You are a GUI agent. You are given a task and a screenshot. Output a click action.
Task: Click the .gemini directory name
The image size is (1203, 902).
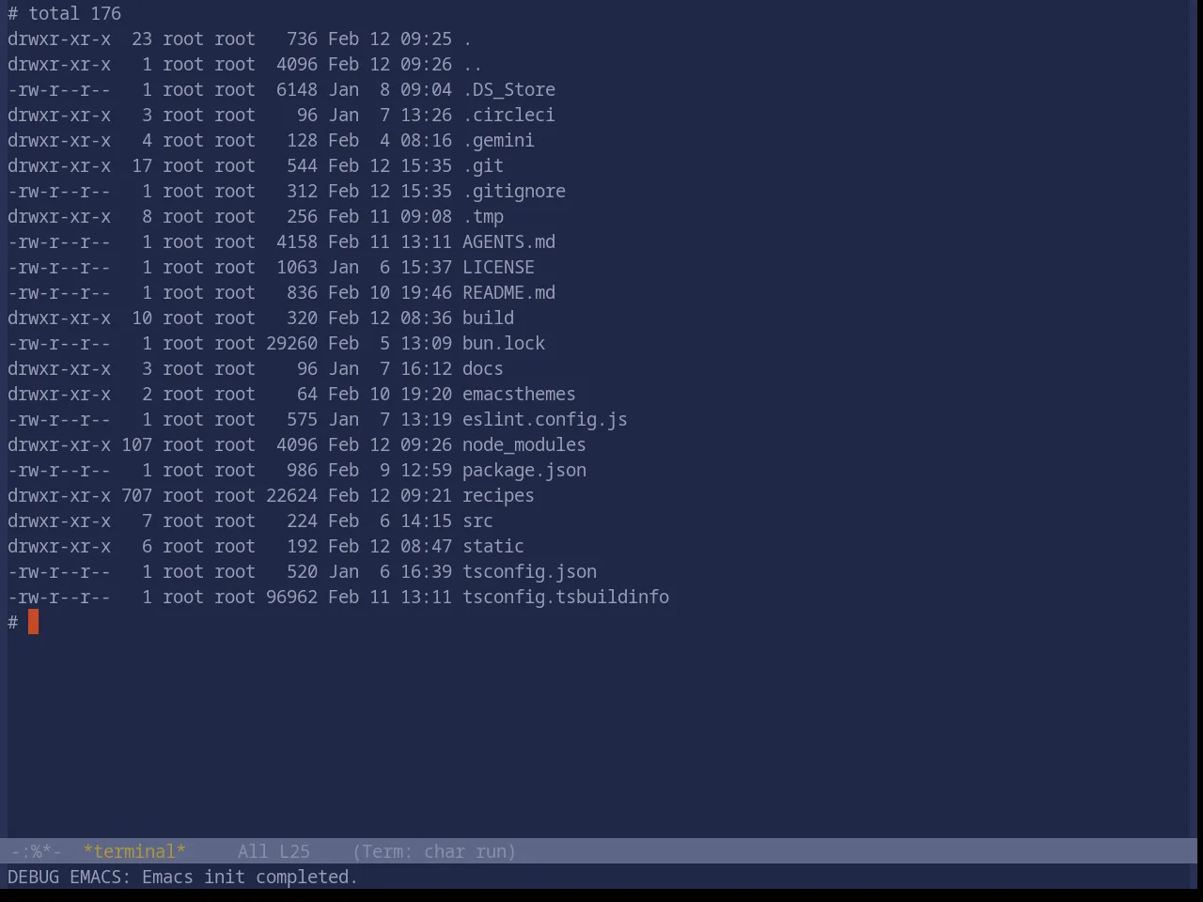498,141
